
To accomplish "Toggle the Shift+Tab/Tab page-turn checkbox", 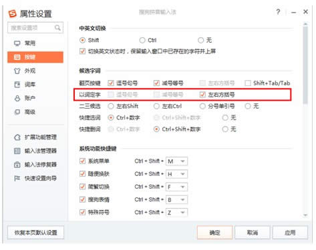I will pyautogui.click(x=248, y=83).
